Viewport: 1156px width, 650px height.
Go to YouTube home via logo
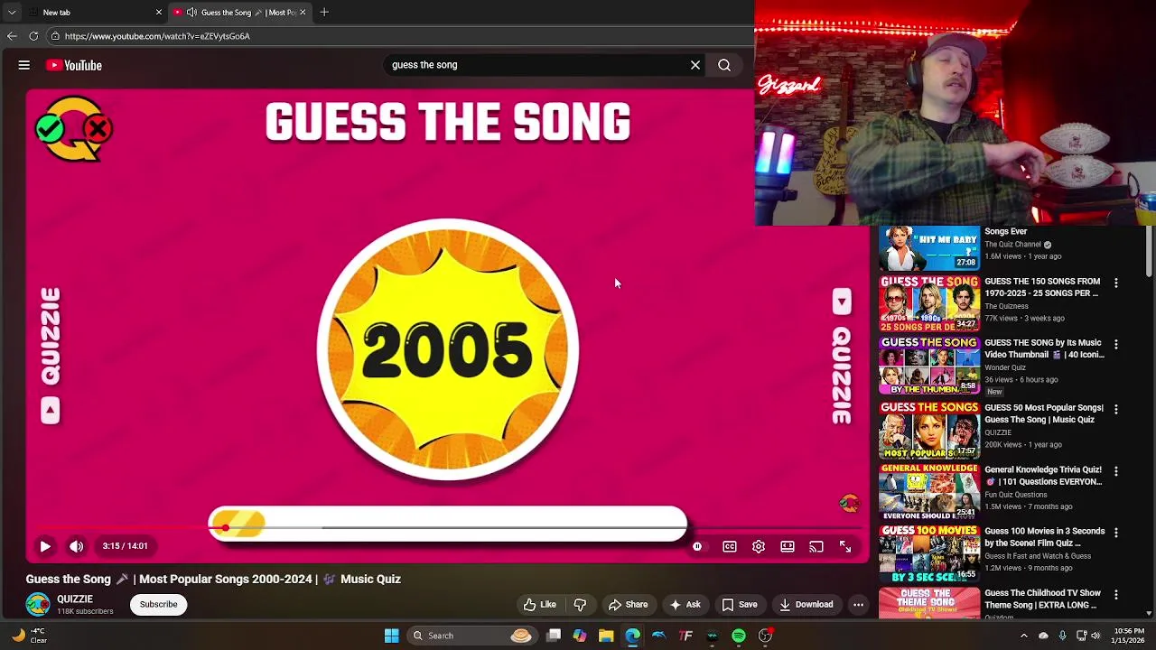coord(74,65)
